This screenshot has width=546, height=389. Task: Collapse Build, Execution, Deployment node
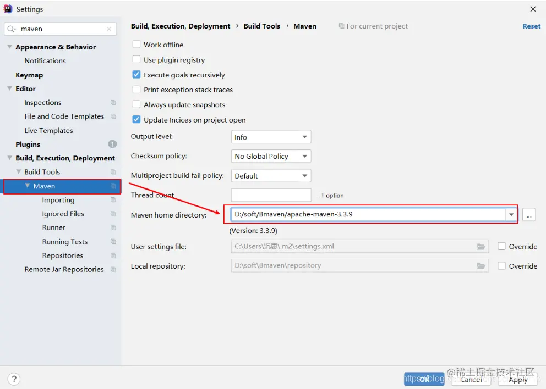click(10, 158)
